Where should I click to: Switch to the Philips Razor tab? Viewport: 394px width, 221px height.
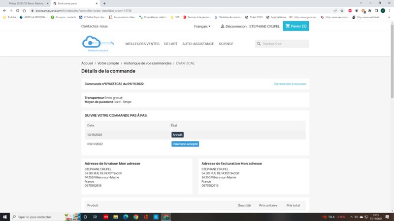(27, 3)
